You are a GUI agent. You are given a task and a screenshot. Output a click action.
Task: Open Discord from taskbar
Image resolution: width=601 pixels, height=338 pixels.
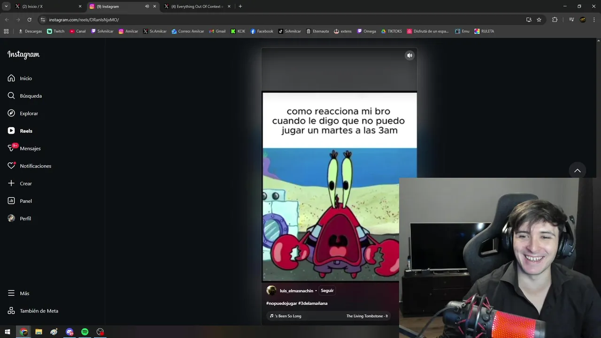[69, 332]
